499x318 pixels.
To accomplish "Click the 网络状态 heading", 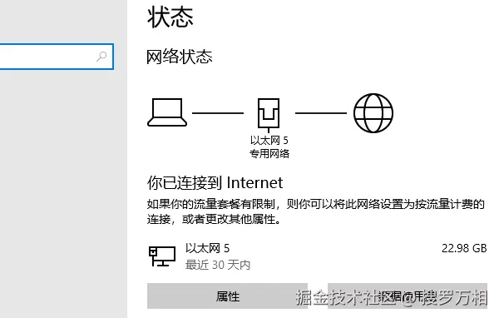I will [x=179, y=57].
